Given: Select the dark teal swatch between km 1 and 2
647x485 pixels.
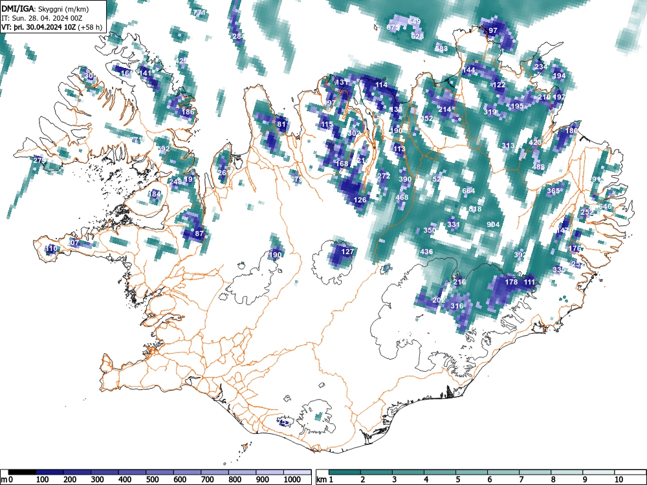Looking at the screenshot, I should tap(345, 472).
